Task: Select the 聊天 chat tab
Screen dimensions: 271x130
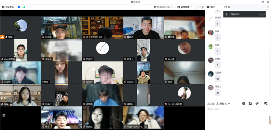Action: pos(211,7)
